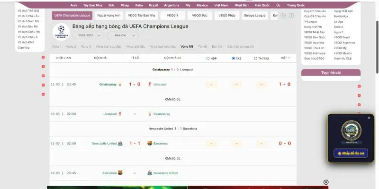Open the Nhà Cái dropdown

tap(122, 35)
